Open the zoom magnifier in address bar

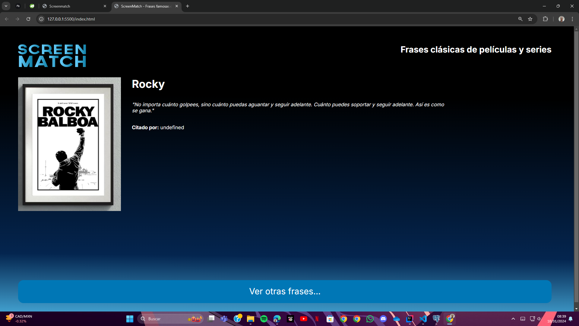click(x=520, y=19)
